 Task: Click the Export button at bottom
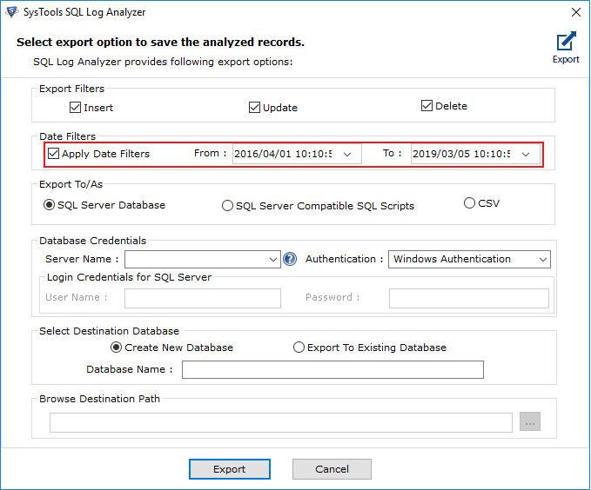pyautogui.click(x=230, y=469)
